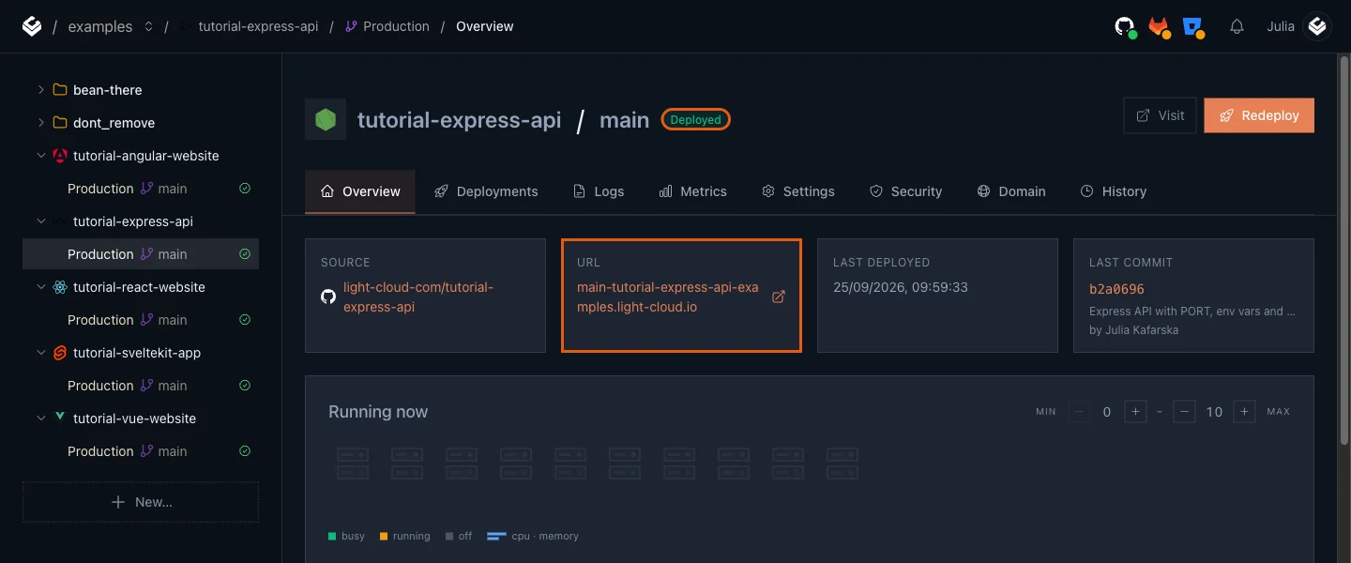Select Production under tutorial-vue-website
Viewport: 1351px width, 563px height.
point(141,451)
